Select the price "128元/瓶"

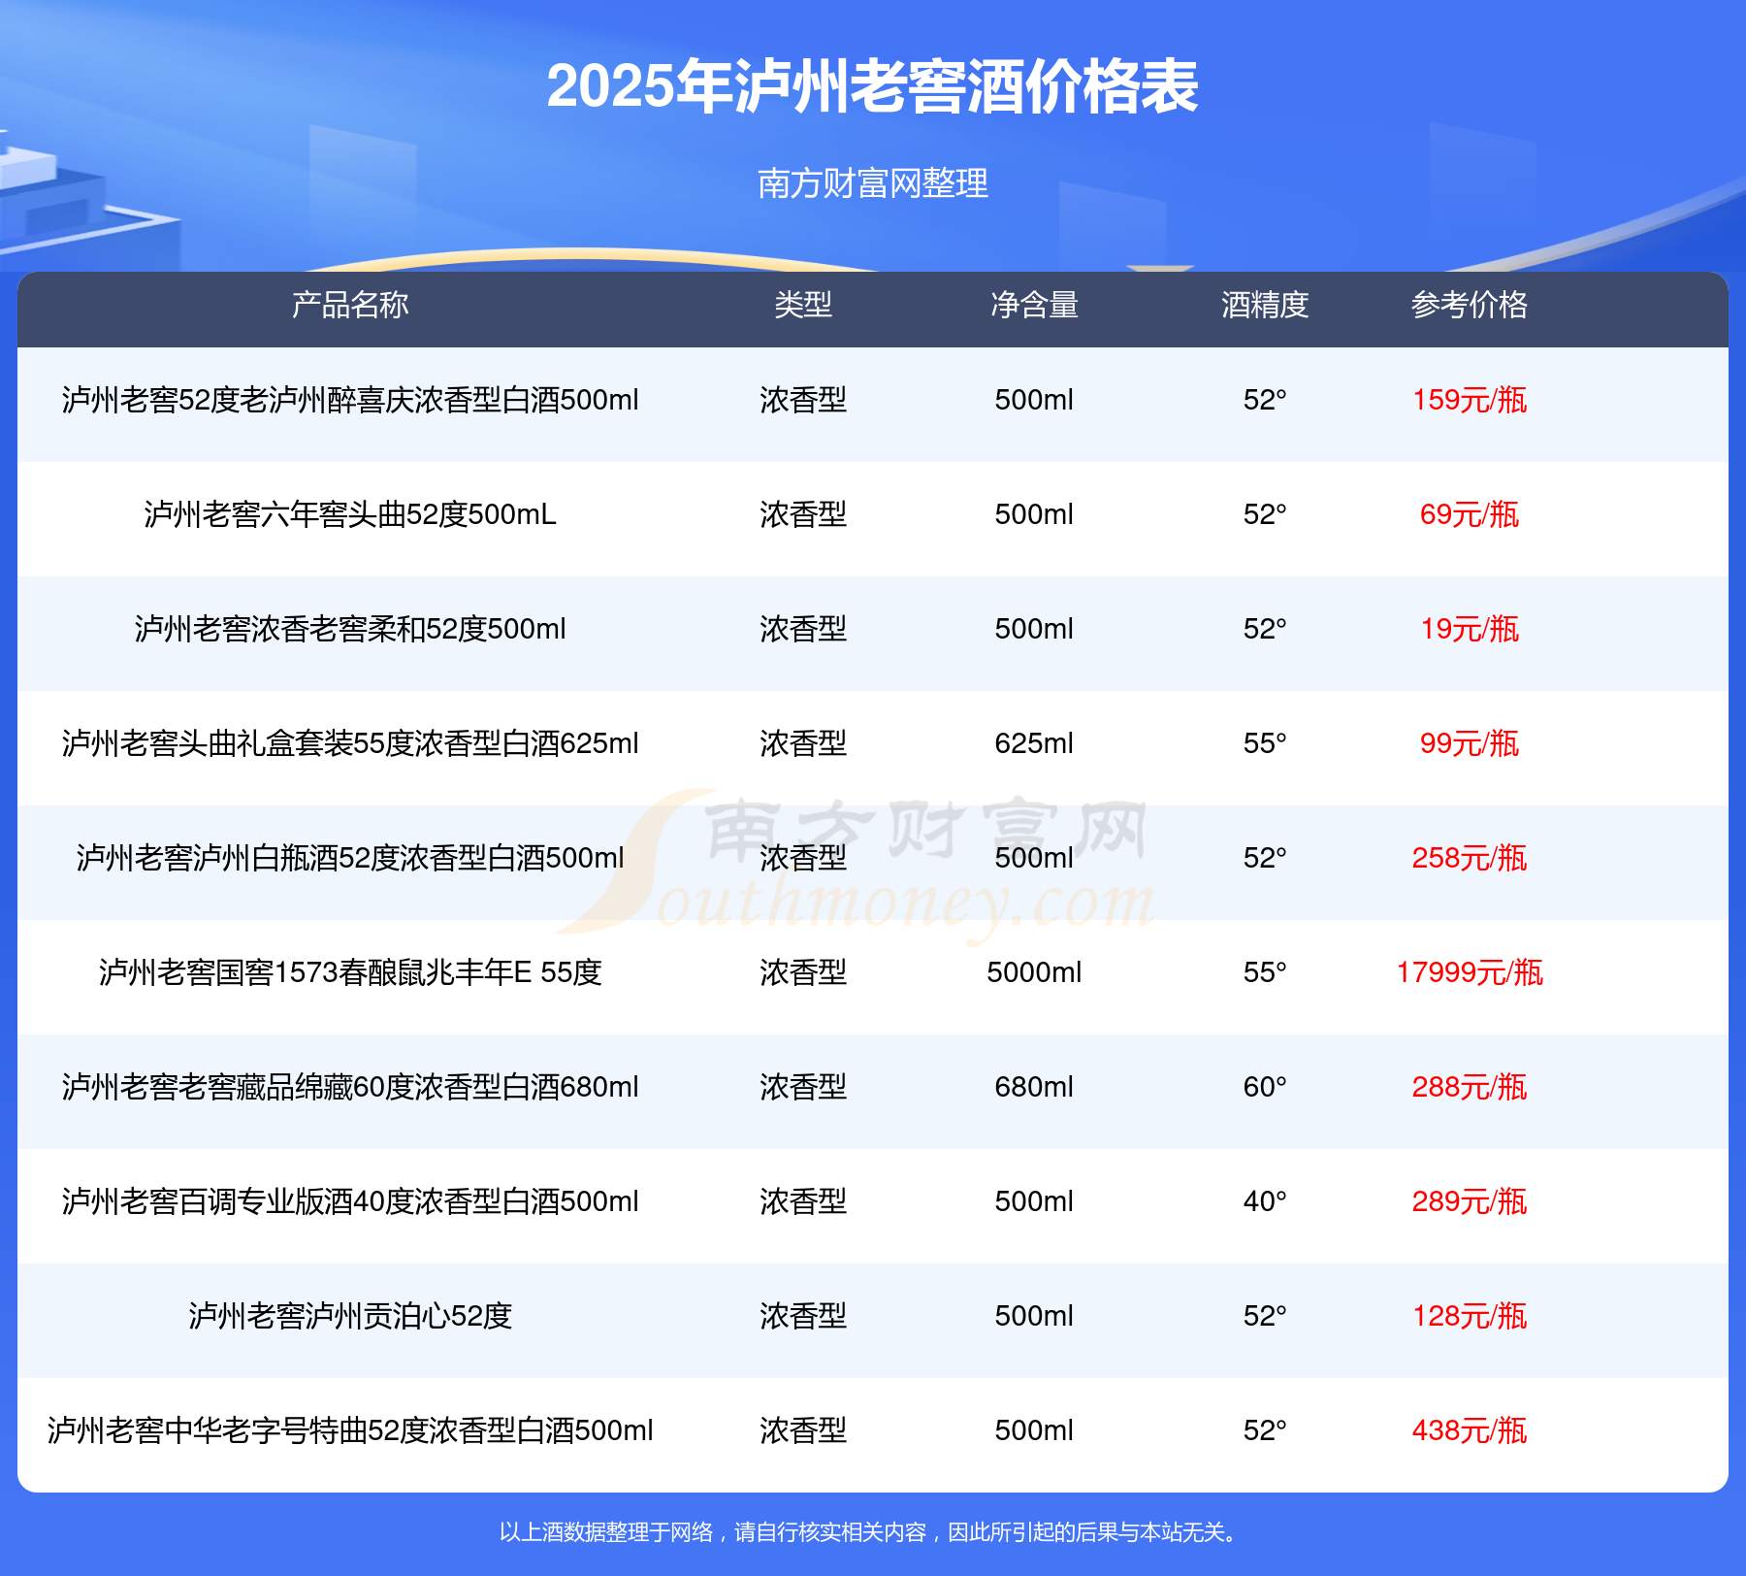(x=1470, y=1316)
